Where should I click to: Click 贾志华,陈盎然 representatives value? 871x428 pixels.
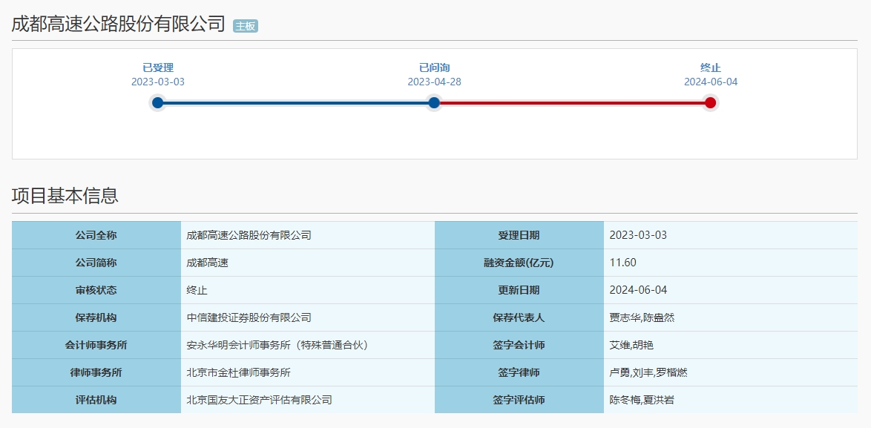click(642, 317)
